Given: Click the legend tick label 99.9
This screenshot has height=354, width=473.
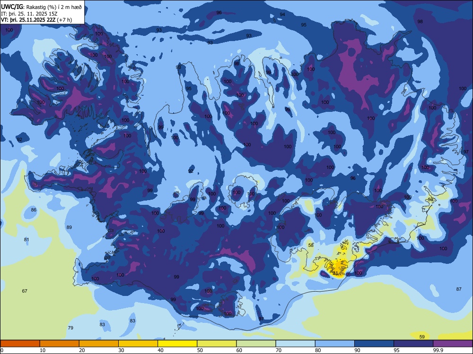Looking at the screenshot, I should (438, 350).
